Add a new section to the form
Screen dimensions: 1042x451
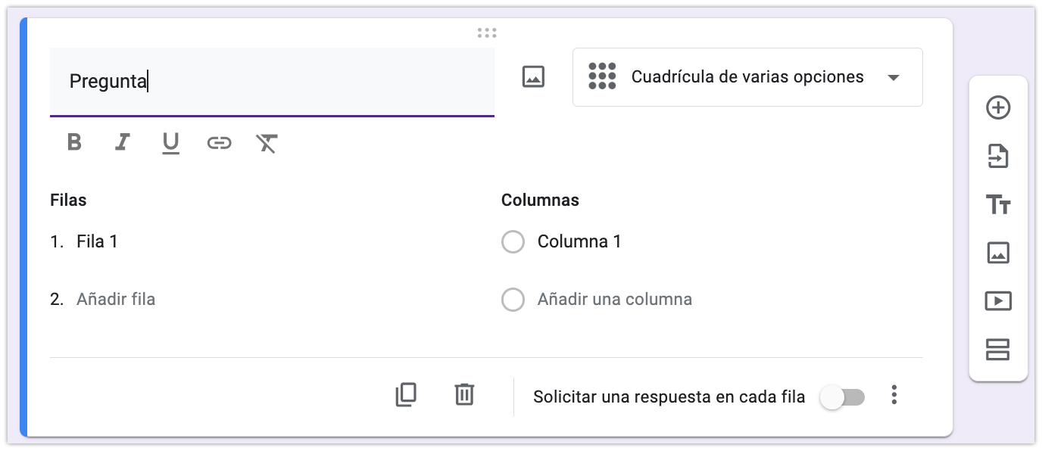tap(998, 350)
